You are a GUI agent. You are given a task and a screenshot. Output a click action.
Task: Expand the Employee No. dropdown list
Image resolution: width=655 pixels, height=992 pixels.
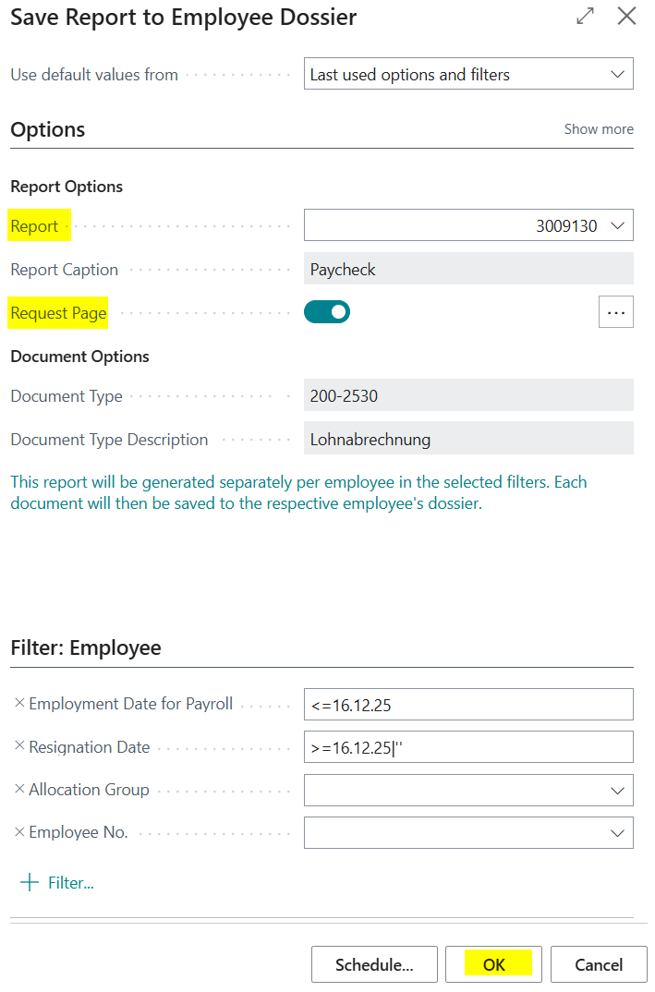coord(616,833)
